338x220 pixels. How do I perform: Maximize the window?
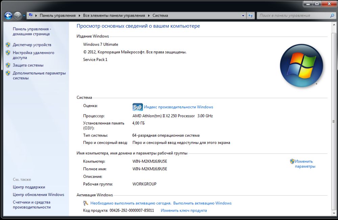pyautogui.click(x=317, y=4)
